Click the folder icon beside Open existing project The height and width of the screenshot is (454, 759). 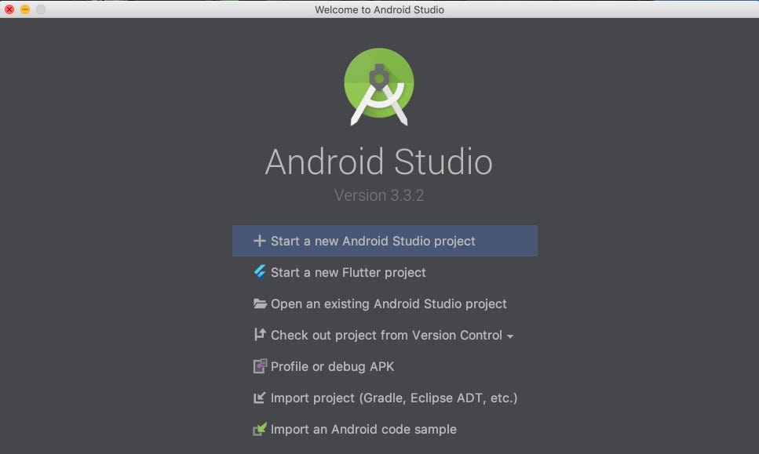(x=259, y=303)
